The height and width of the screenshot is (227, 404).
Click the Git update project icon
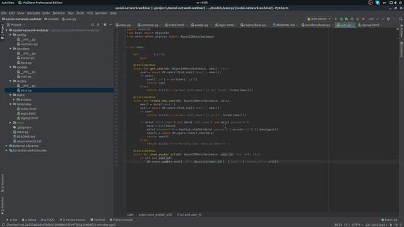tap(377, 19)
